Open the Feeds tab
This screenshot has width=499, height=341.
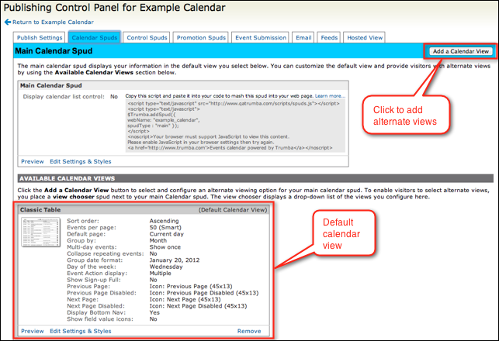[329, 37]
